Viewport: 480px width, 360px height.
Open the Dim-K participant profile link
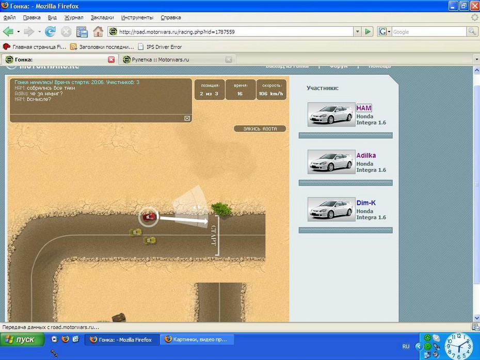click(366, 203)
